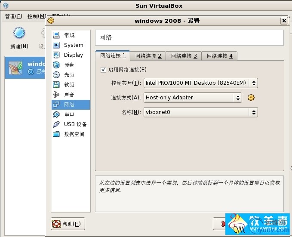
Task: Click the 新建 new VM icon
Action: click(x=19, y=33)
